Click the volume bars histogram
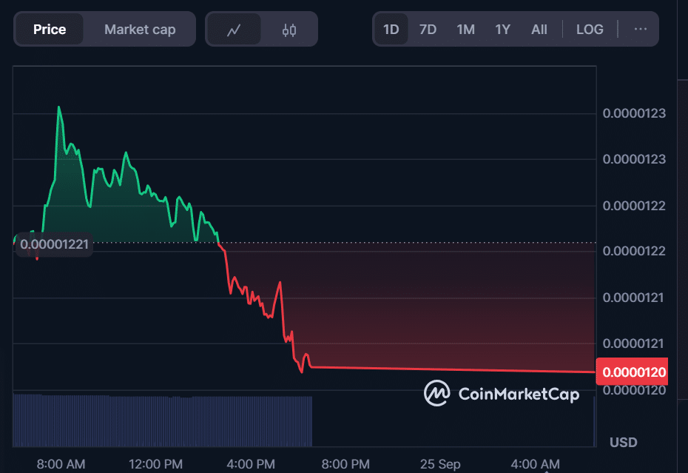This screenshot has width=688, height=473. pos(163,420)
